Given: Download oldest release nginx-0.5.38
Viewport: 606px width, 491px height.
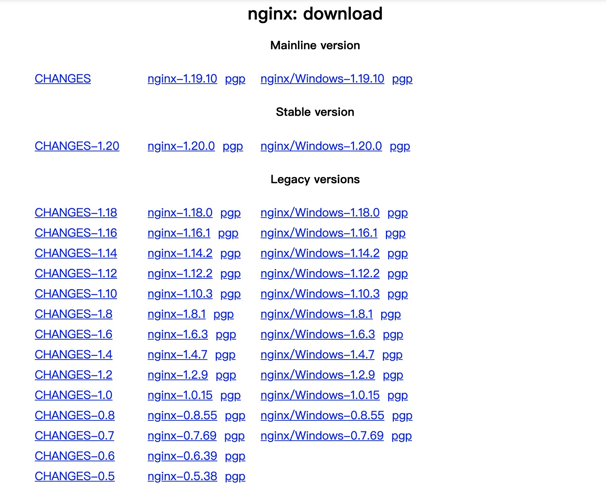Looking at the screenshot, I should (182, 476).
